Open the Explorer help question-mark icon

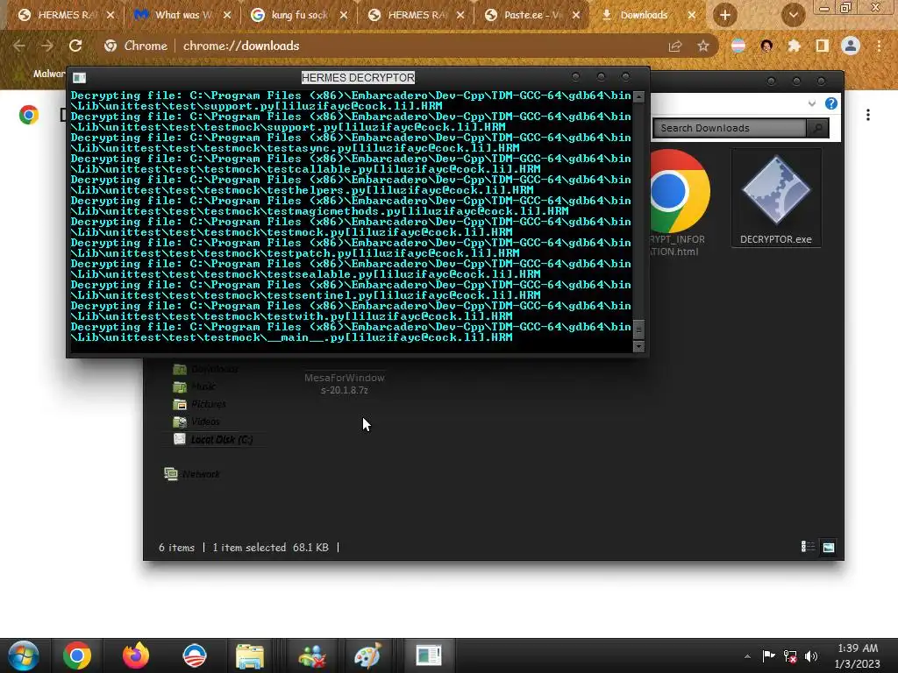(831, 103)
